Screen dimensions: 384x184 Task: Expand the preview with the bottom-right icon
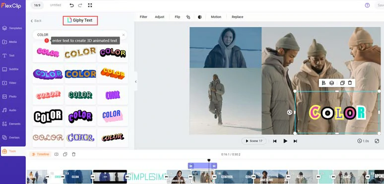pos(377,141)
